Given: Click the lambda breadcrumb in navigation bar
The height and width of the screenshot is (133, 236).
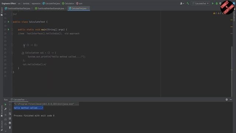Looking at the screenshot, I should (x=26, y=3).
